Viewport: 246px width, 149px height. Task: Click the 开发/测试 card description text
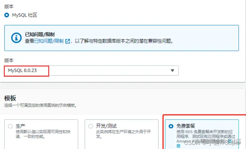(x=123, y=134)
